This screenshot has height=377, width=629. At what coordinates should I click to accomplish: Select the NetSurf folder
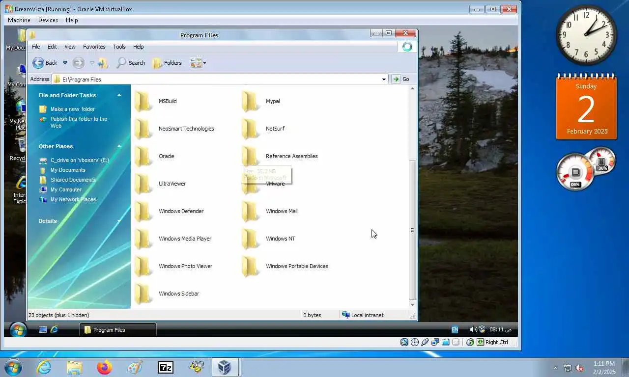click(x=264, y=129)
